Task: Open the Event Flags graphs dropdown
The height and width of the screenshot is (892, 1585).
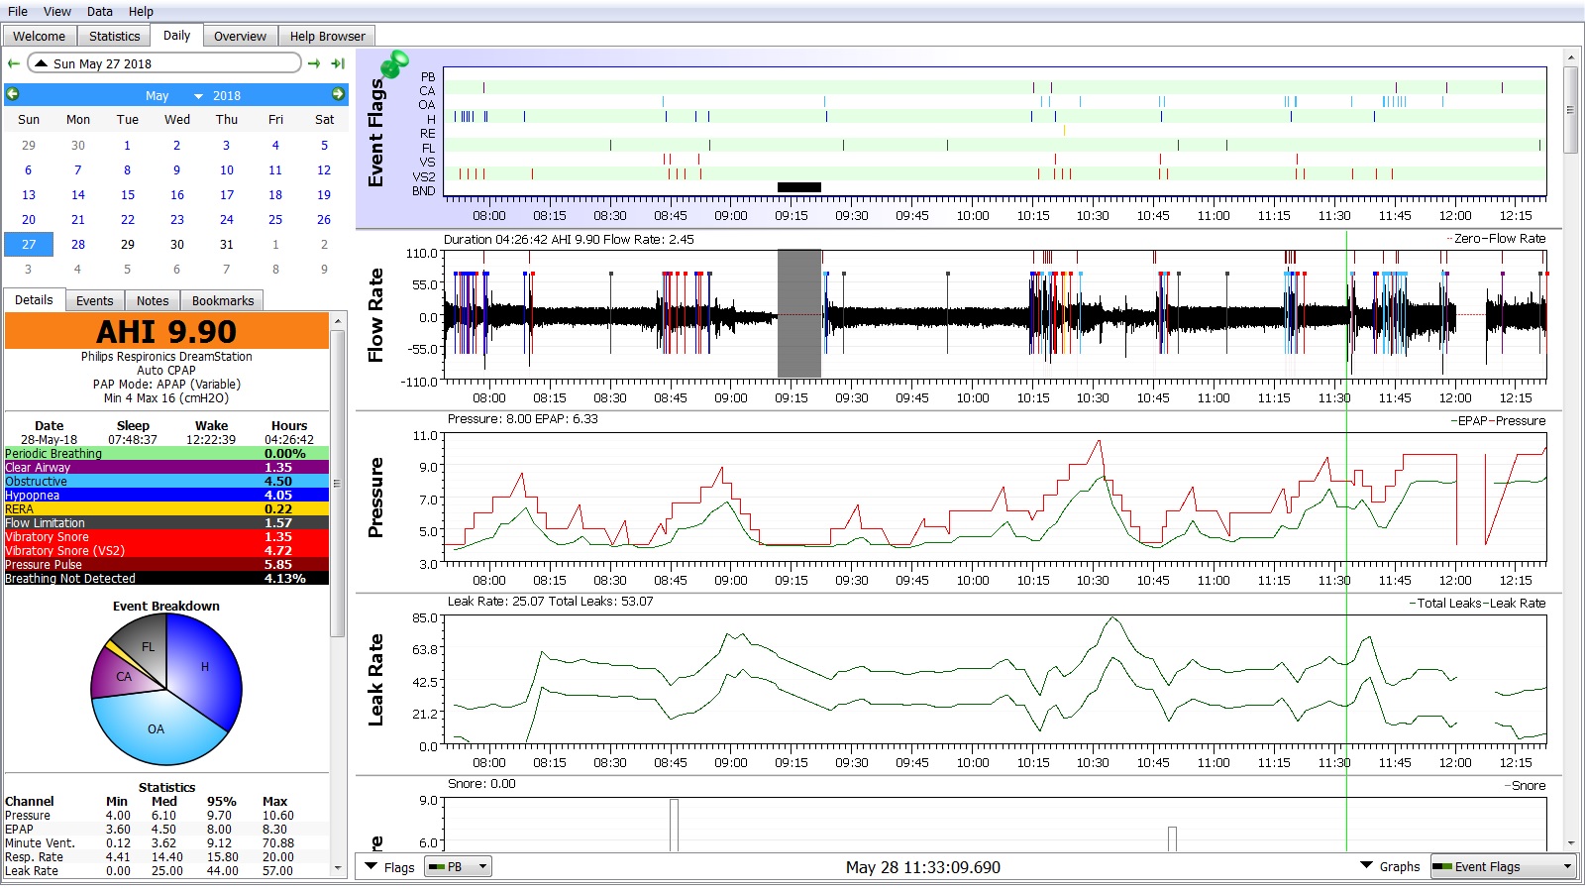Action: (x=1503, y=866)
